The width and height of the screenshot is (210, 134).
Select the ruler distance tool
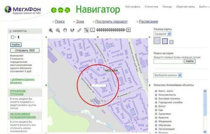pos(79,30)
